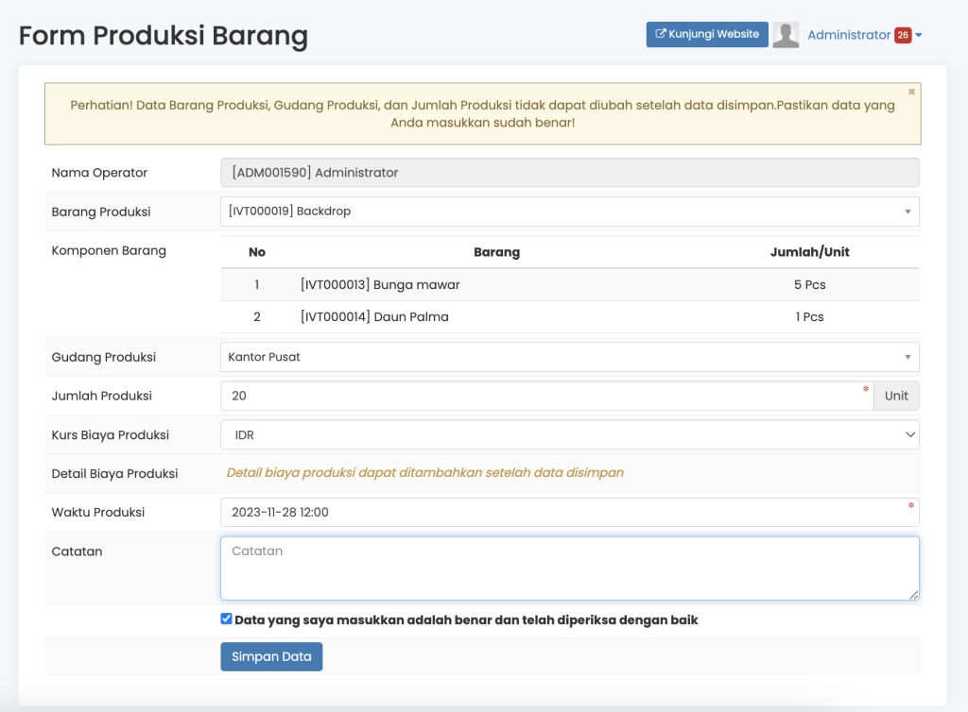Click the Administrator avatar icon
968x712 pixels.
786,35
